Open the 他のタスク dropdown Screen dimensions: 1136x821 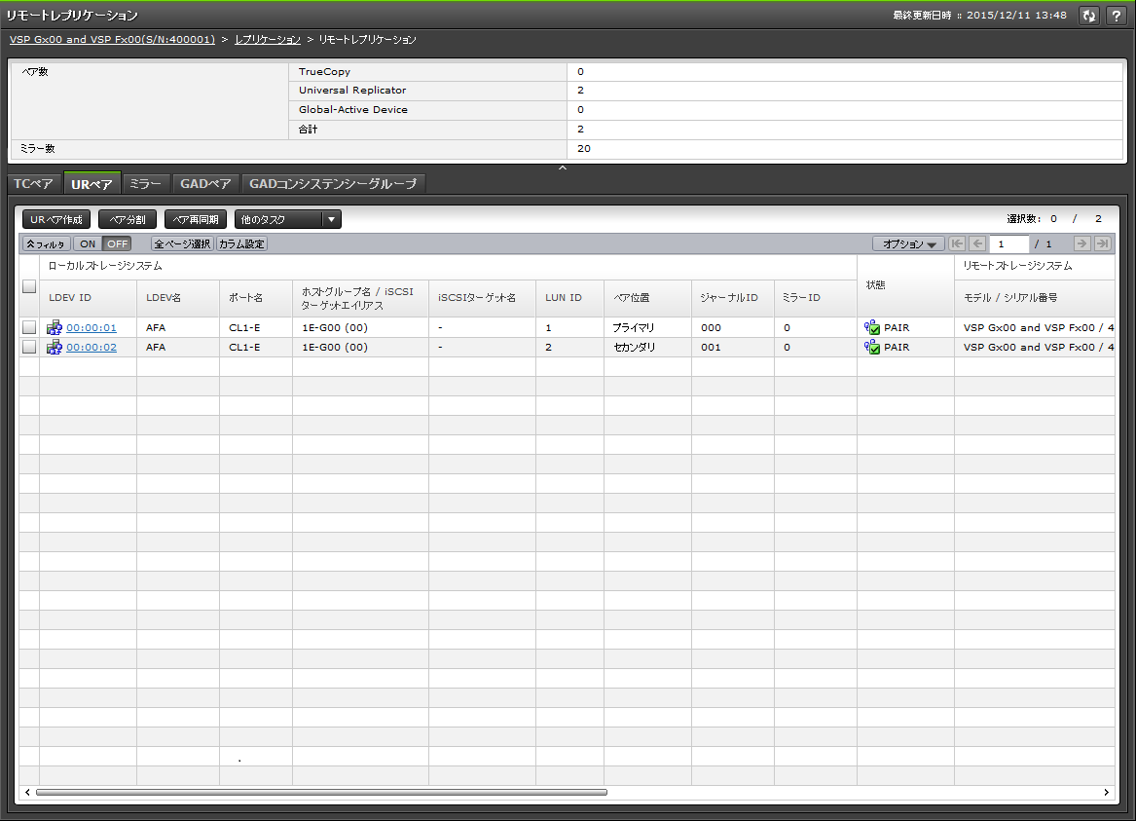[x=288, y=220]
